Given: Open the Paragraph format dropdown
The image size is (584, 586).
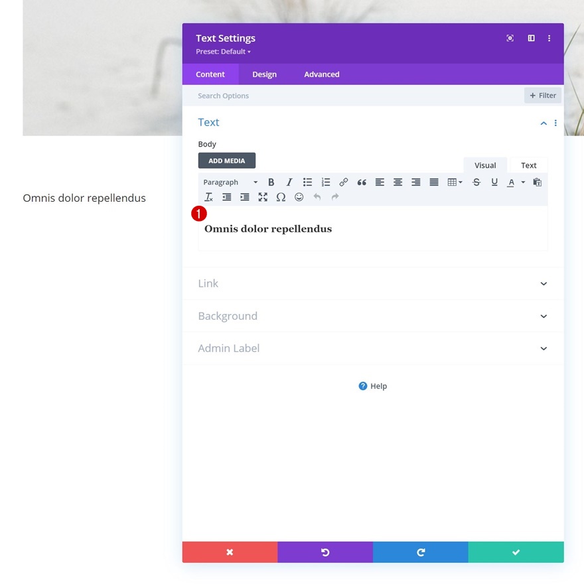Looking at the screenshot, I should (230, 183).
